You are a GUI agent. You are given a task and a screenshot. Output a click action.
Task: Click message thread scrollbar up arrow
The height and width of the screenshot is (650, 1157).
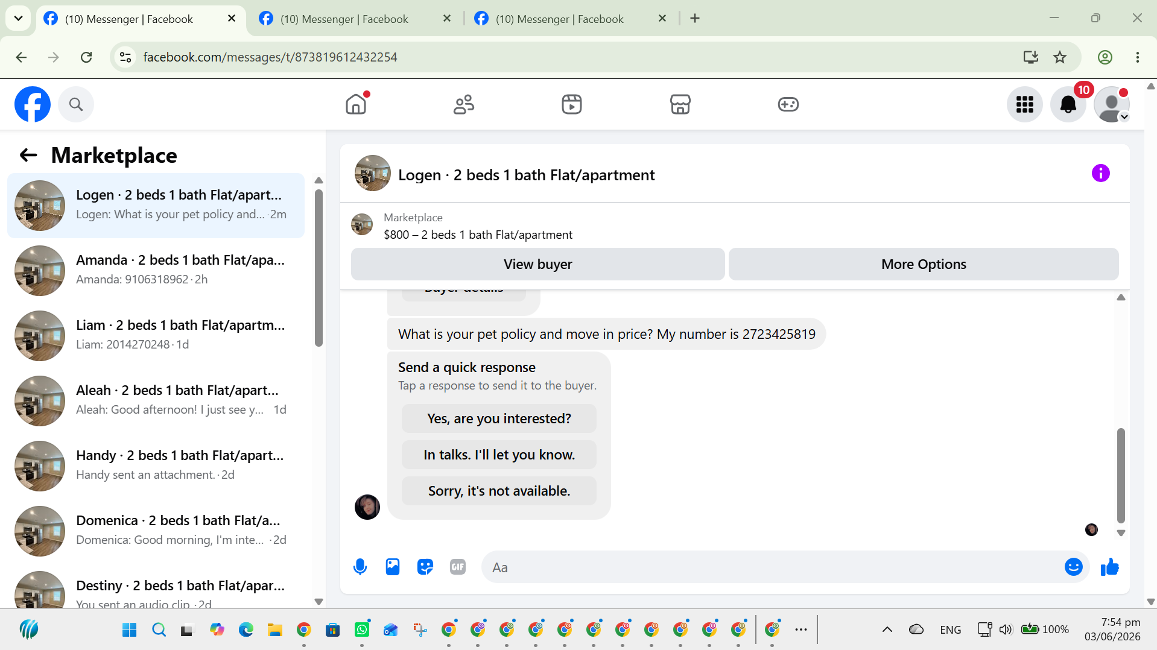(x=1121, y=297)
